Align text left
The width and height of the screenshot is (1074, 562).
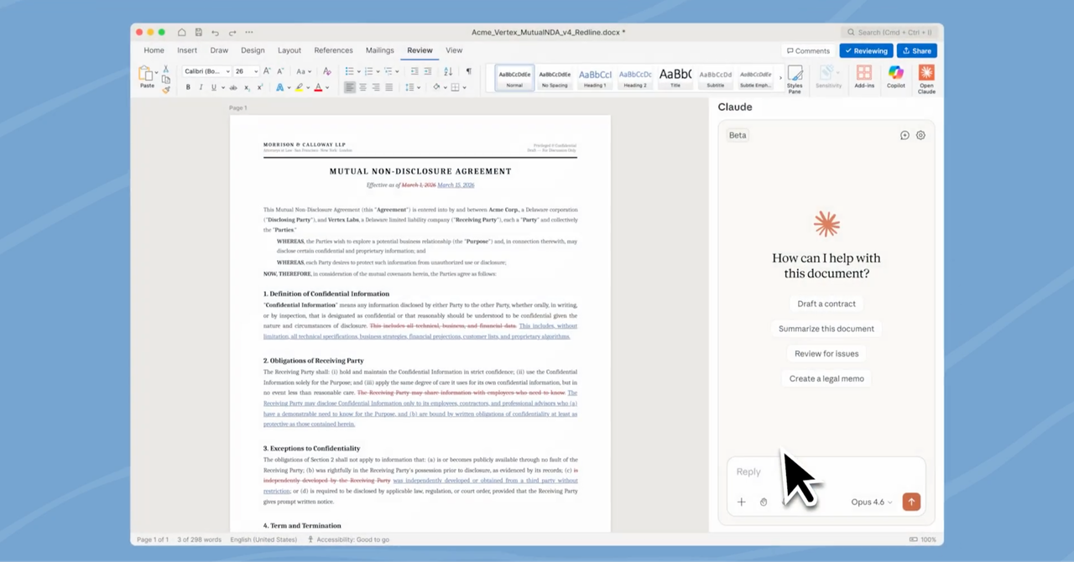click(350, 87)
